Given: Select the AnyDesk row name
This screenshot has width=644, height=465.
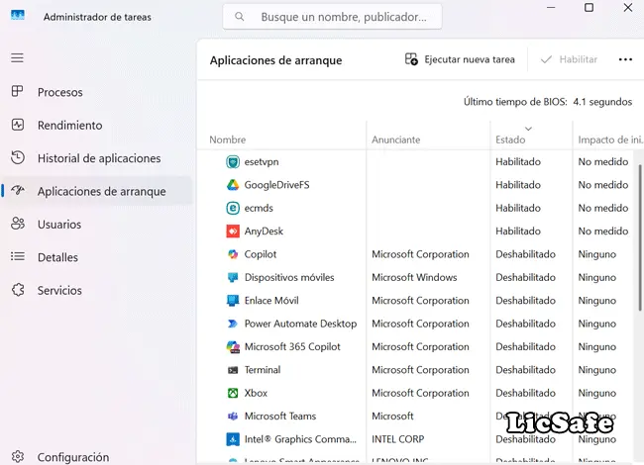Looking at the screenshot, I should pos(264,232).
